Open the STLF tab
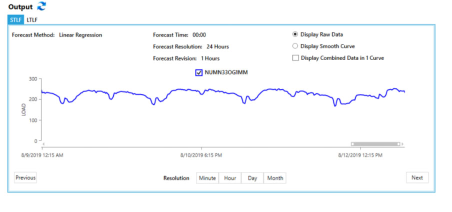Screen dimensions: 452x212 click(16, 20)
